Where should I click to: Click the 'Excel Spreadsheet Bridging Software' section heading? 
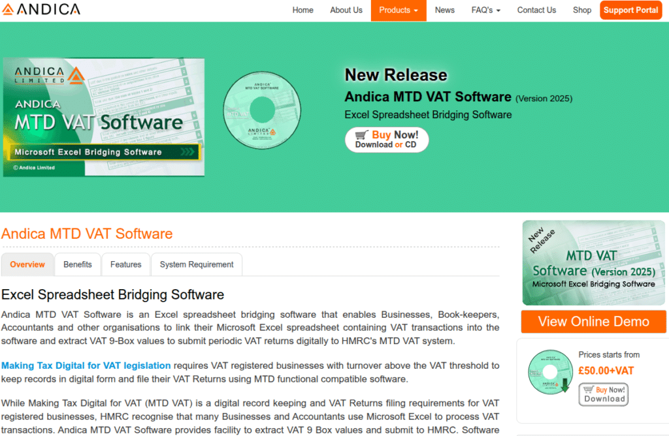112,294
